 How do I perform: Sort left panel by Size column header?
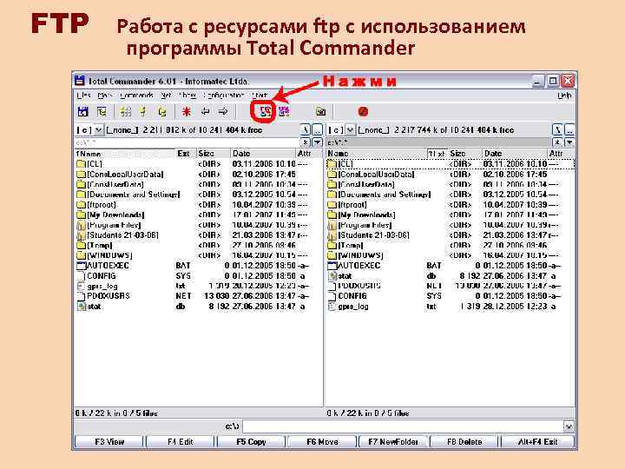[x=213, y=154]
